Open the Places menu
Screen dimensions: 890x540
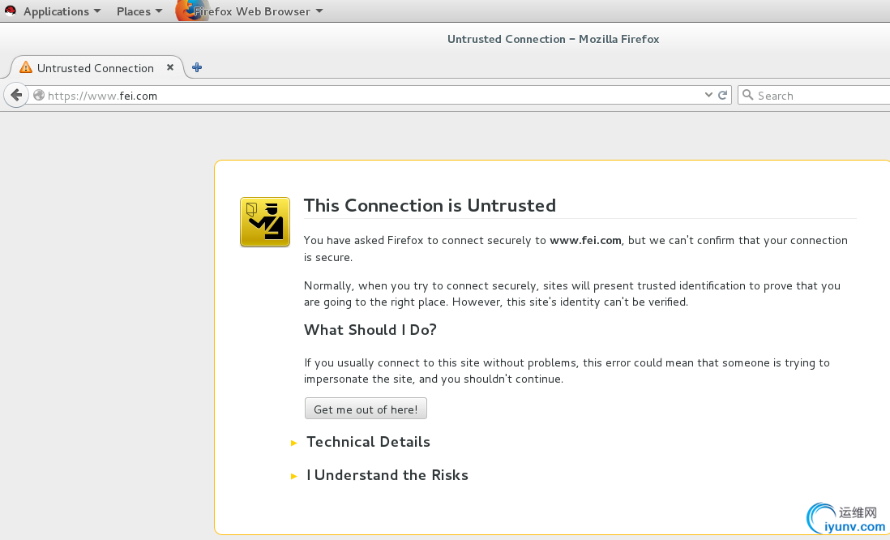tap(139, 11)
